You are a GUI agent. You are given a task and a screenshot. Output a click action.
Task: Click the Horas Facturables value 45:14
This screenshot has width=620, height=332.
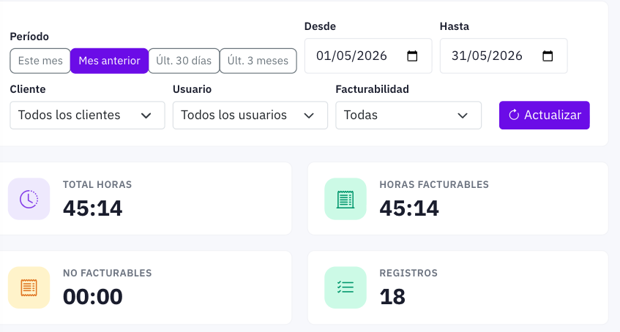tap(409, 208)
